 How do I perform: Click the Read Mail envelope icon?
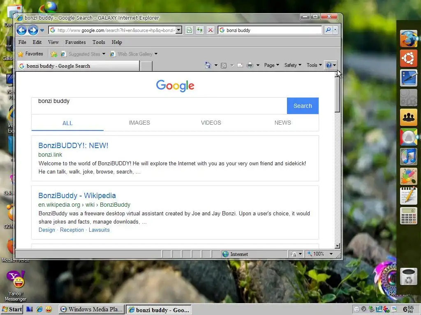[x=240, y=65]
